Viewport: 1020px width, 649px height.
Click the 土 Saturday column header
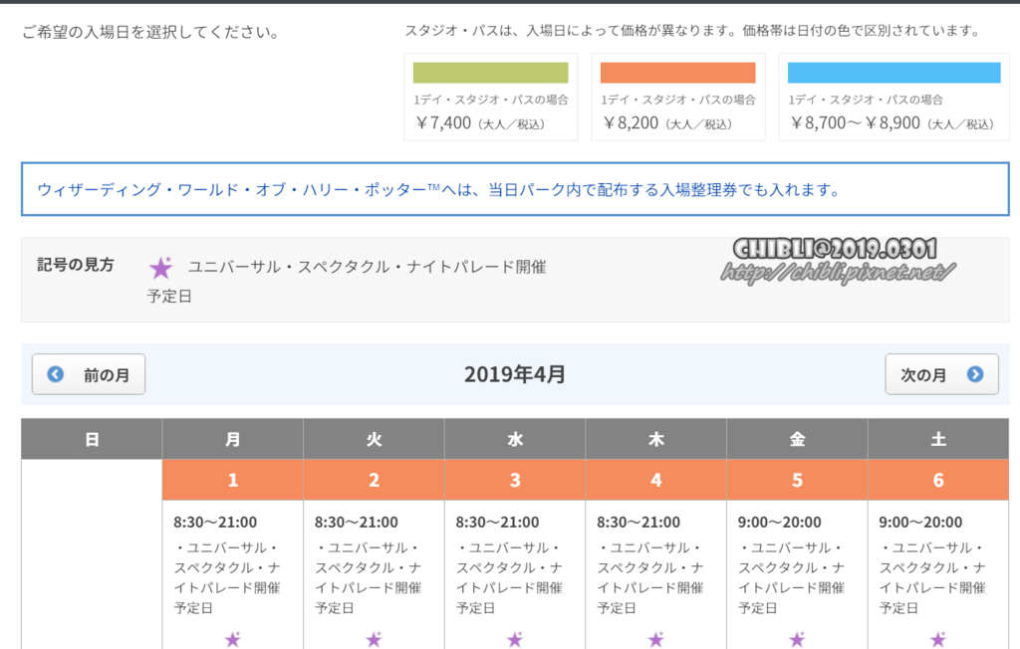(938, 439)
